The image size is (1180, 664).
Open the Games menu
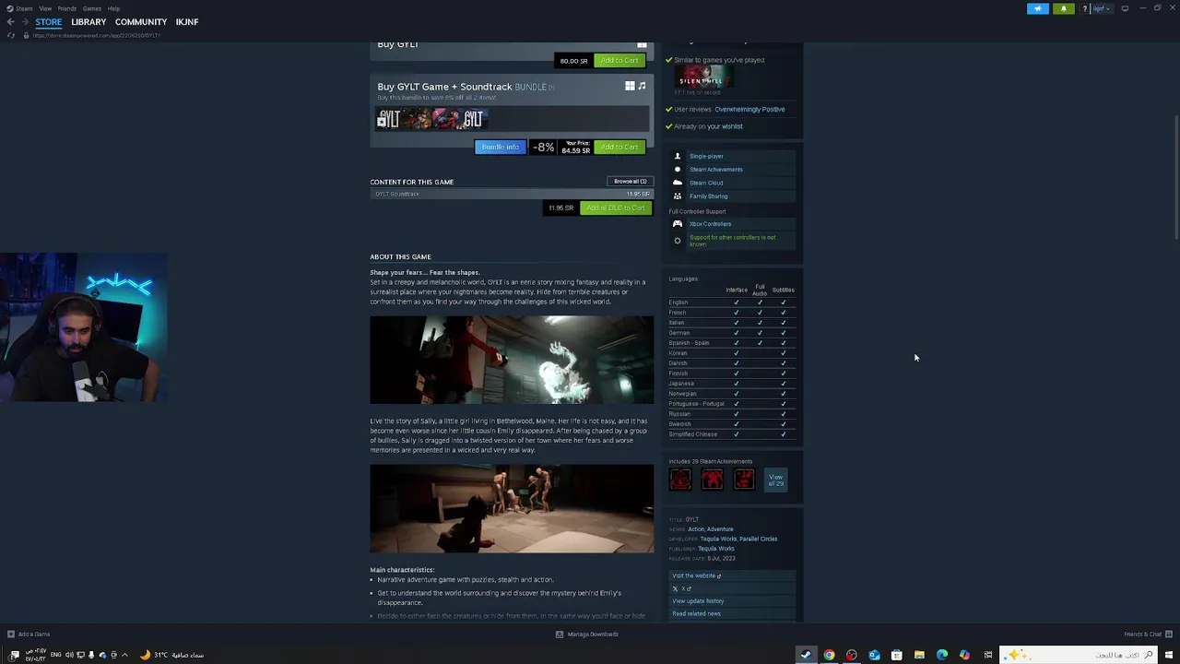[92, 8]
